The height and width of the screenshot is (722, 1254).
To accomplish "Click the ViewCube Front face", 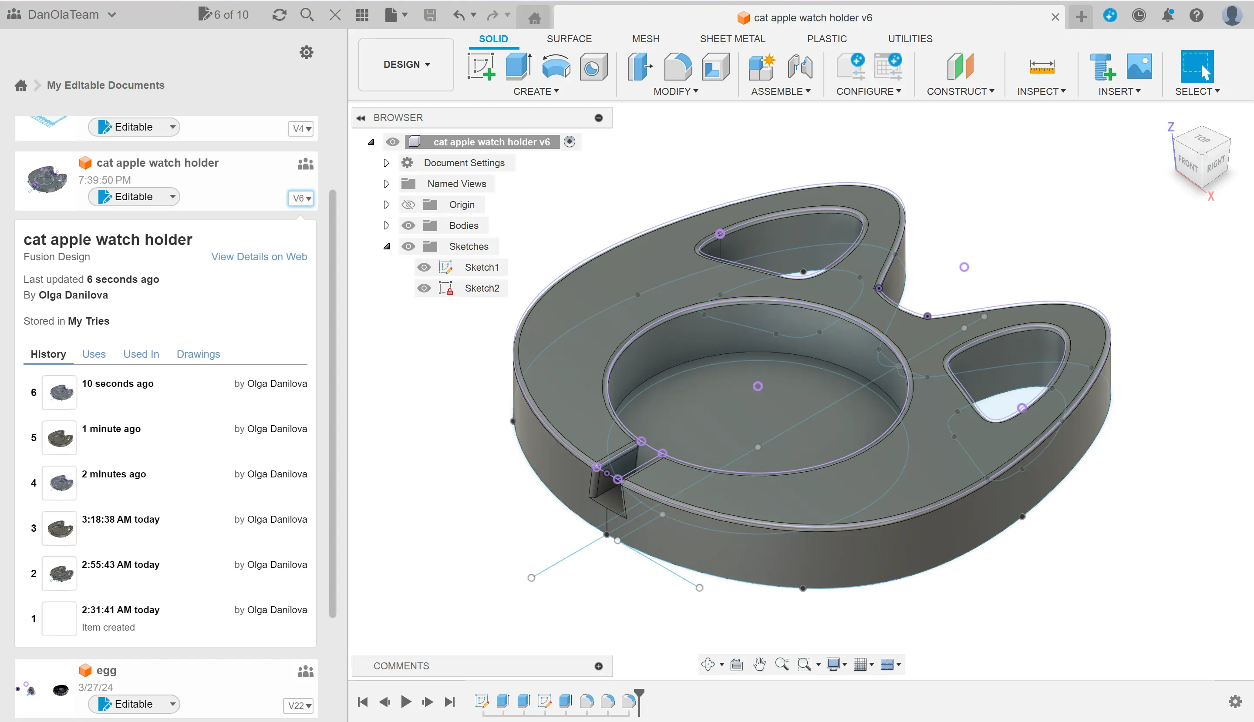I will (x=1187, y=163).
